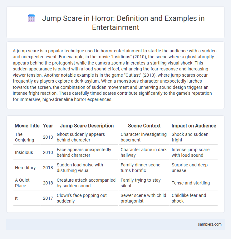Click 'Ghost suddenly appears behind character' cell
231x239 pixels.
[x=87, y=137]
